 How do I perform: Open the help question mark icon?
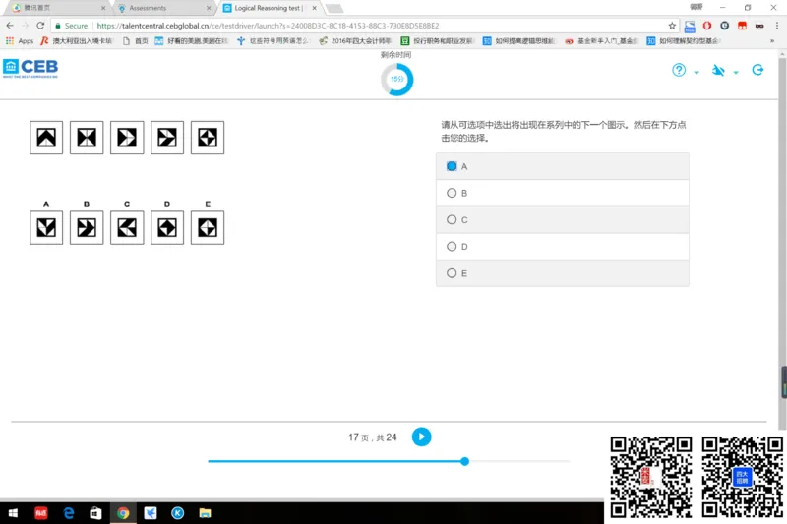[679, 70]
